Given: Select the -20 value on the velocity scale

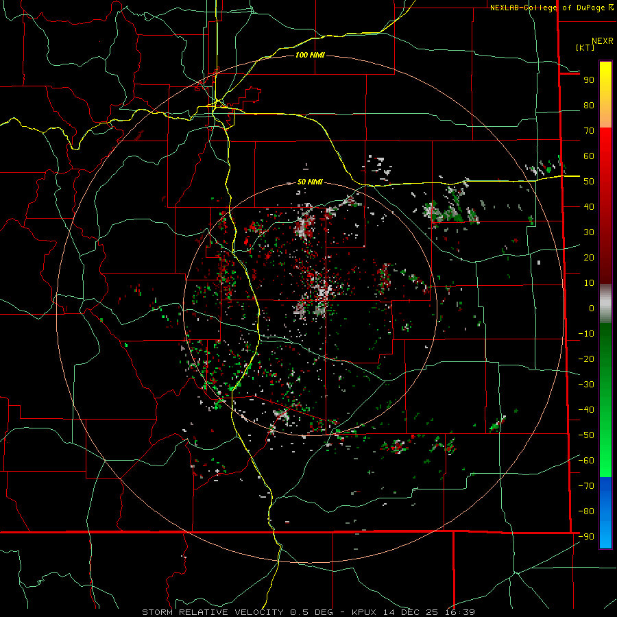Looking at the screenshot, I should [x=586, y=359].
